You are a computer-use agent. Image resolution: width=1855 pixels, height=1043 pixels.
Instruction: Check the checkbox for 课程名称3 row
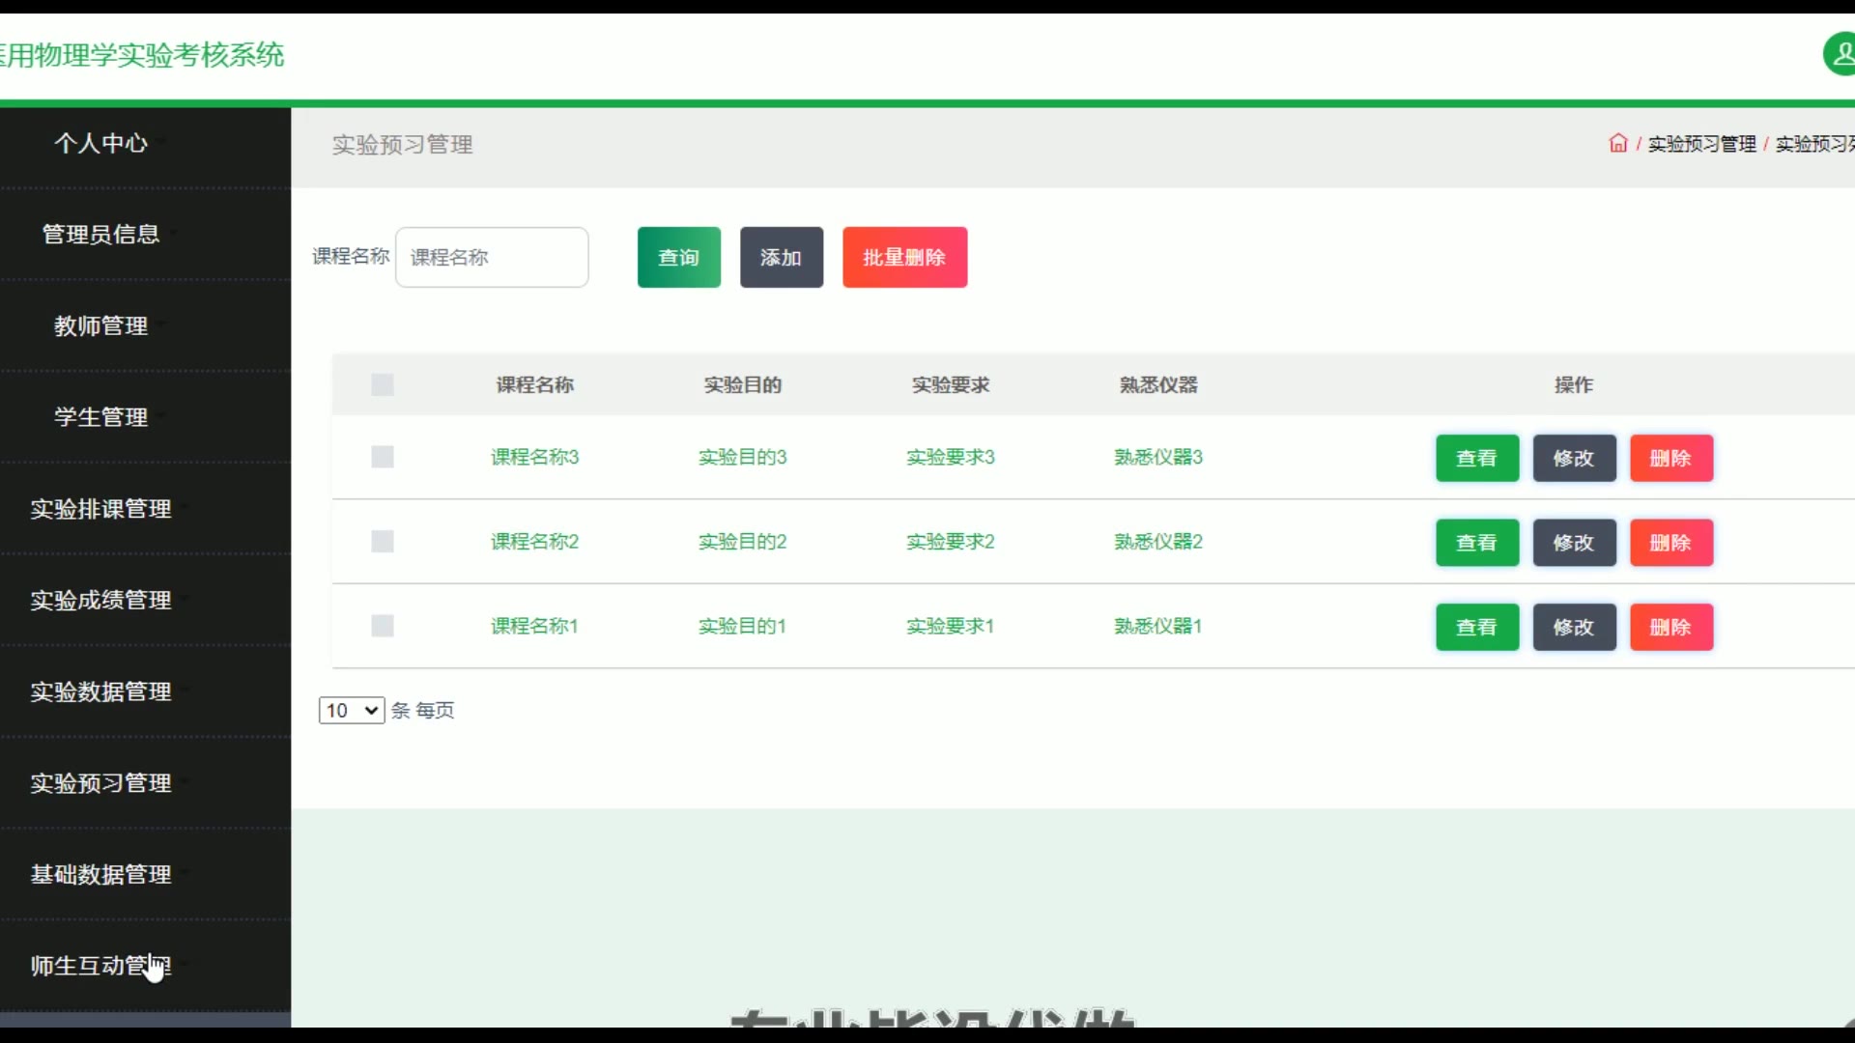click(383, 458)
